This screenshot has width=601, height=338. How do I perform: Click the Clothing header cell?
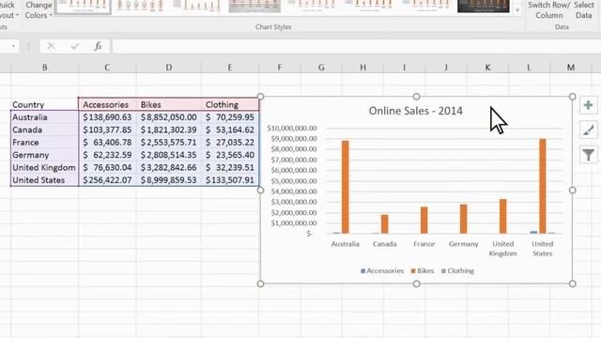click(x=229, y=104)
